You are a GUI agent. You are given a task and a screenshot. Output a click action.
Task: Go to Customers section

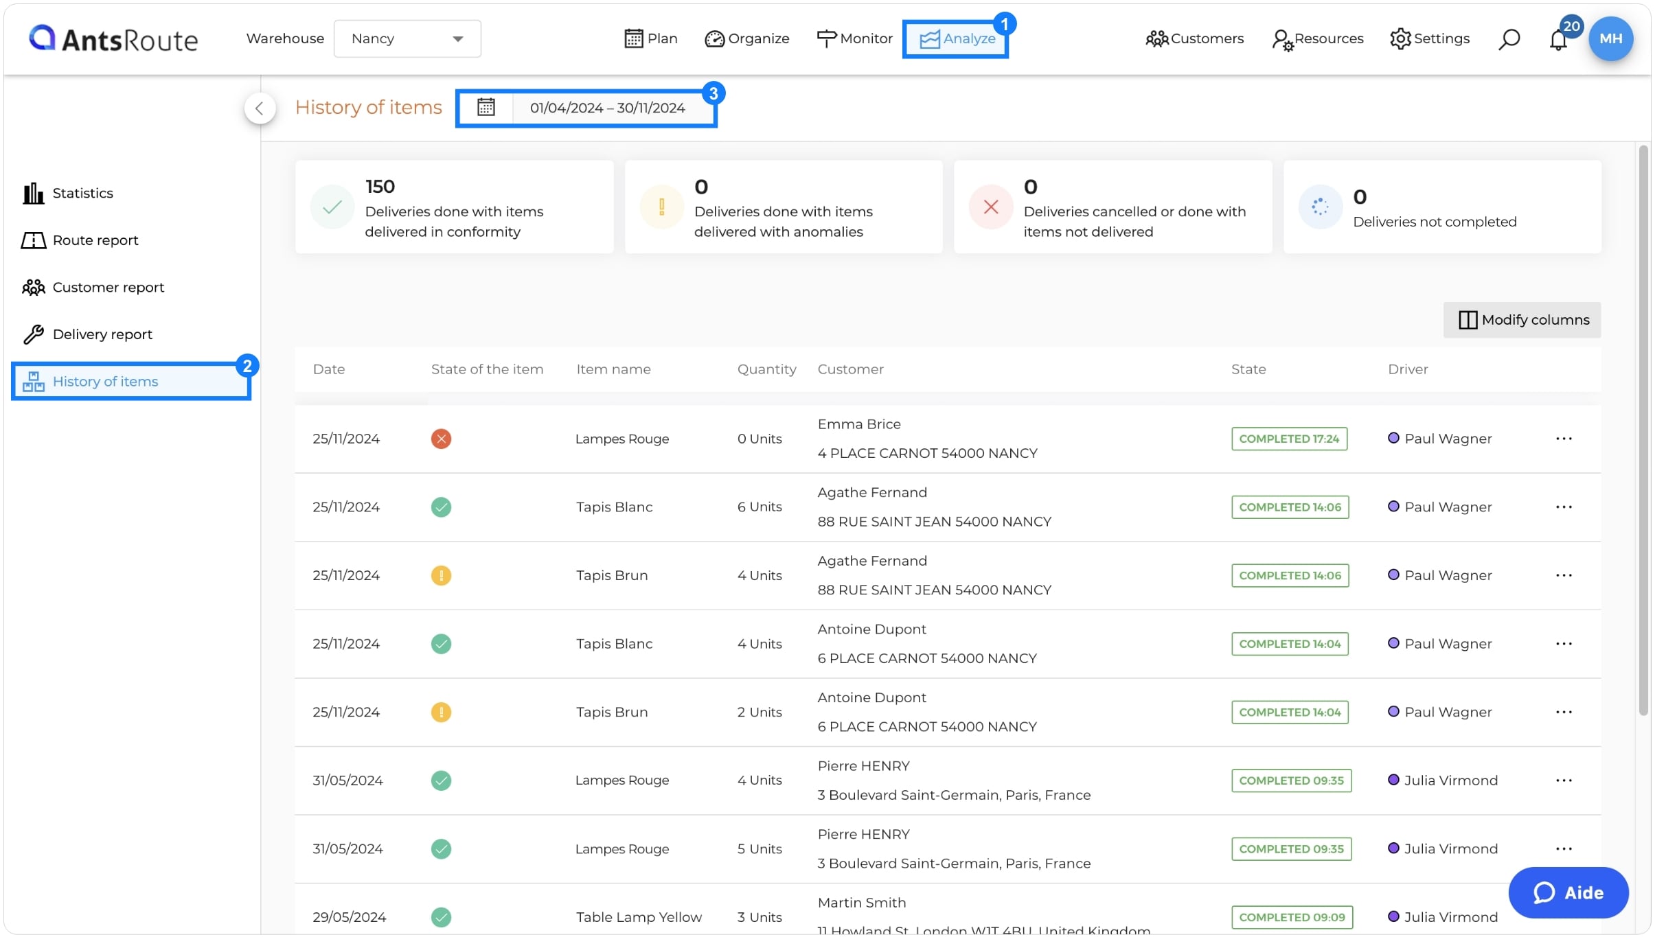coord(1194,38)
